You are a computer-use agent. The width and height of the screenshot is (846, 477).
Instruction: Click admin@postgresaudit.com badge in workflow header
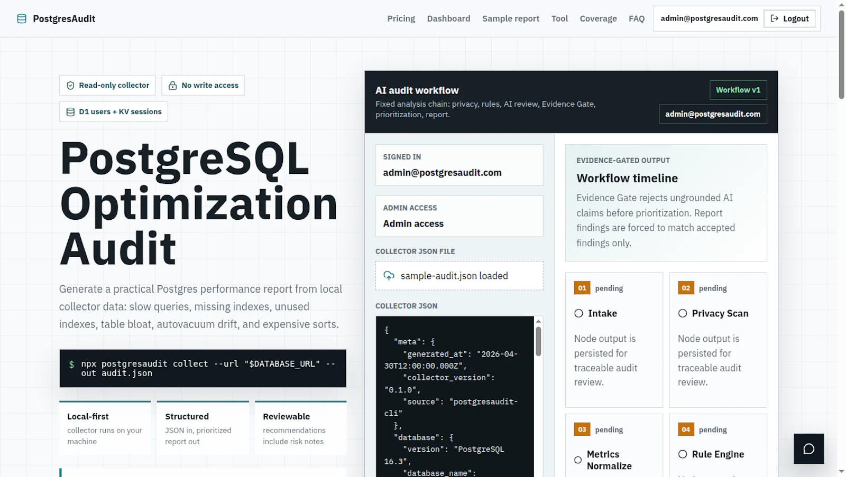coord(713,114)
